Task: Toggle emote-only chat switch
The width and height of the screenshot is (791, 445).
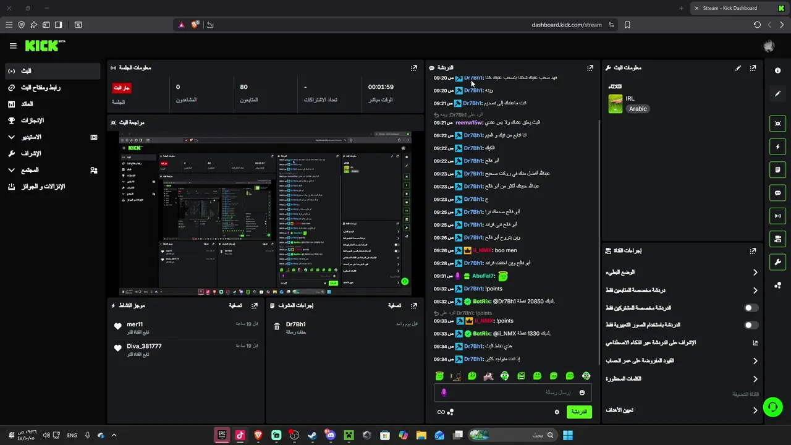Action: tap(751, 325)
